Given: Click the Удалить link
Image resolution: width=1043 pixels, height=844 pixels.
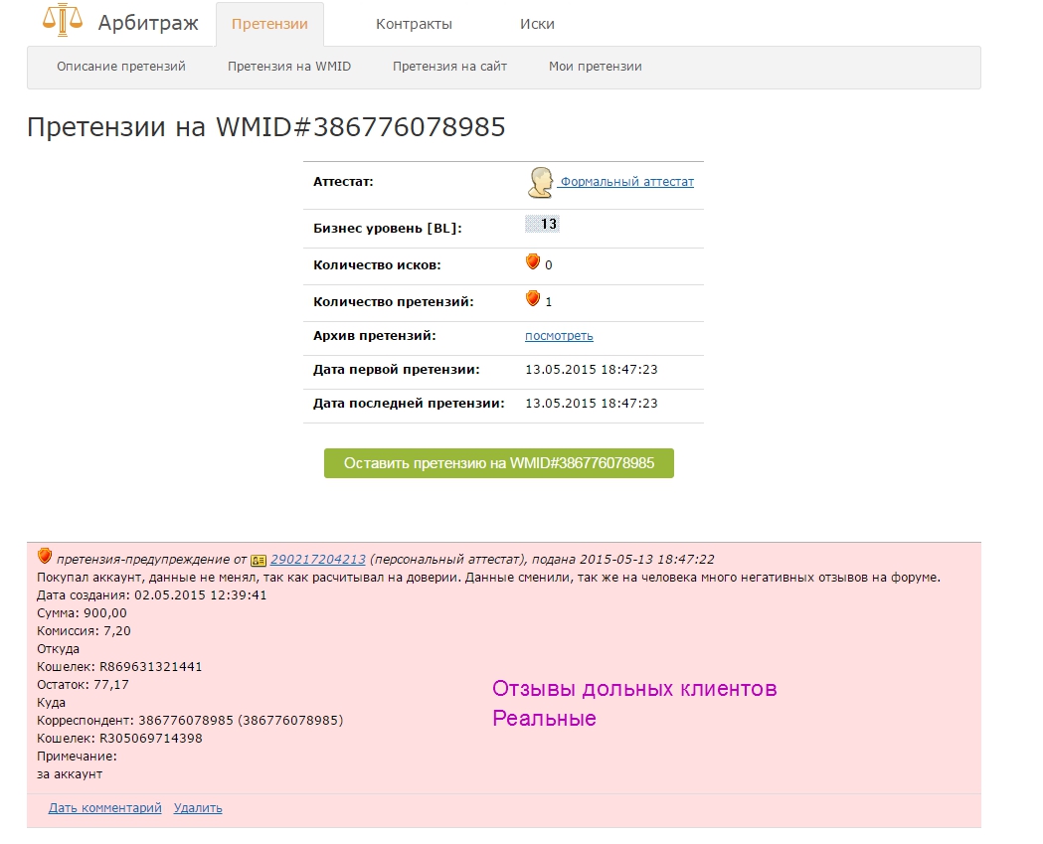Looking at the screenshot, I should point(198,808).
